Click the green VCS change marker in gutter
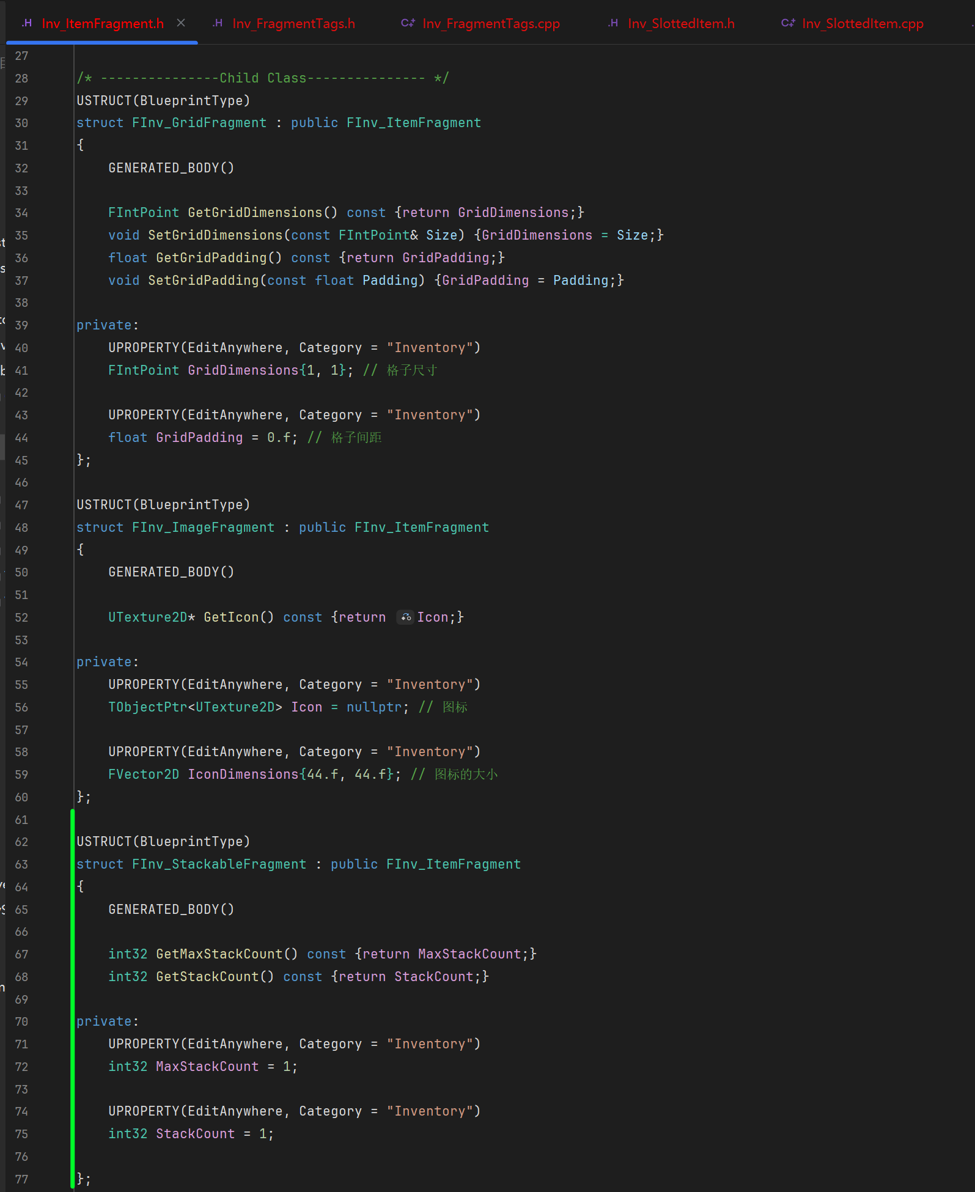This screenshot has height=1192, width=975. point(73,999)
